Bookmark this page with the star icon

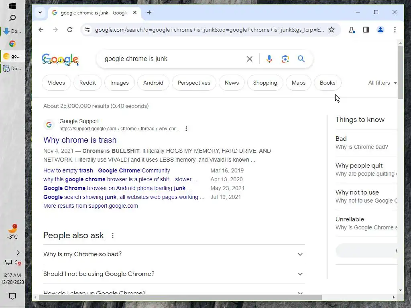332,30
